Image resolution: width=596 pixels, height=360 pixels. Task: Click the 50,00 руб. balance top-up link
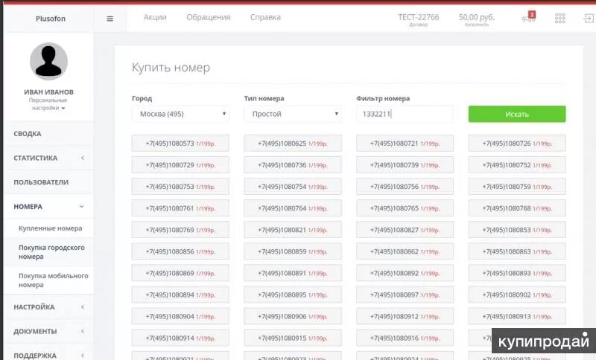477,19
